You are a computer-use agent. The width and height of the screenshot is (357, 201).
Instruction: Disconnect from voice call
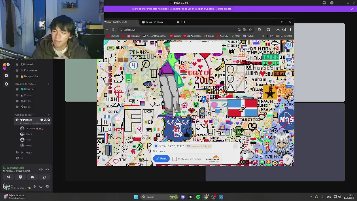(x=47, y=169)
